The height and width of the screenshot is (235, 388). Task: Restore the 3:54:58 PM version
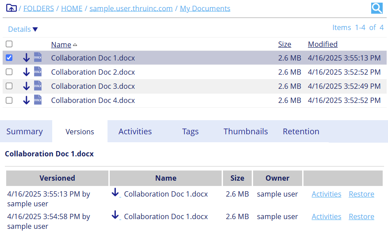361,216
